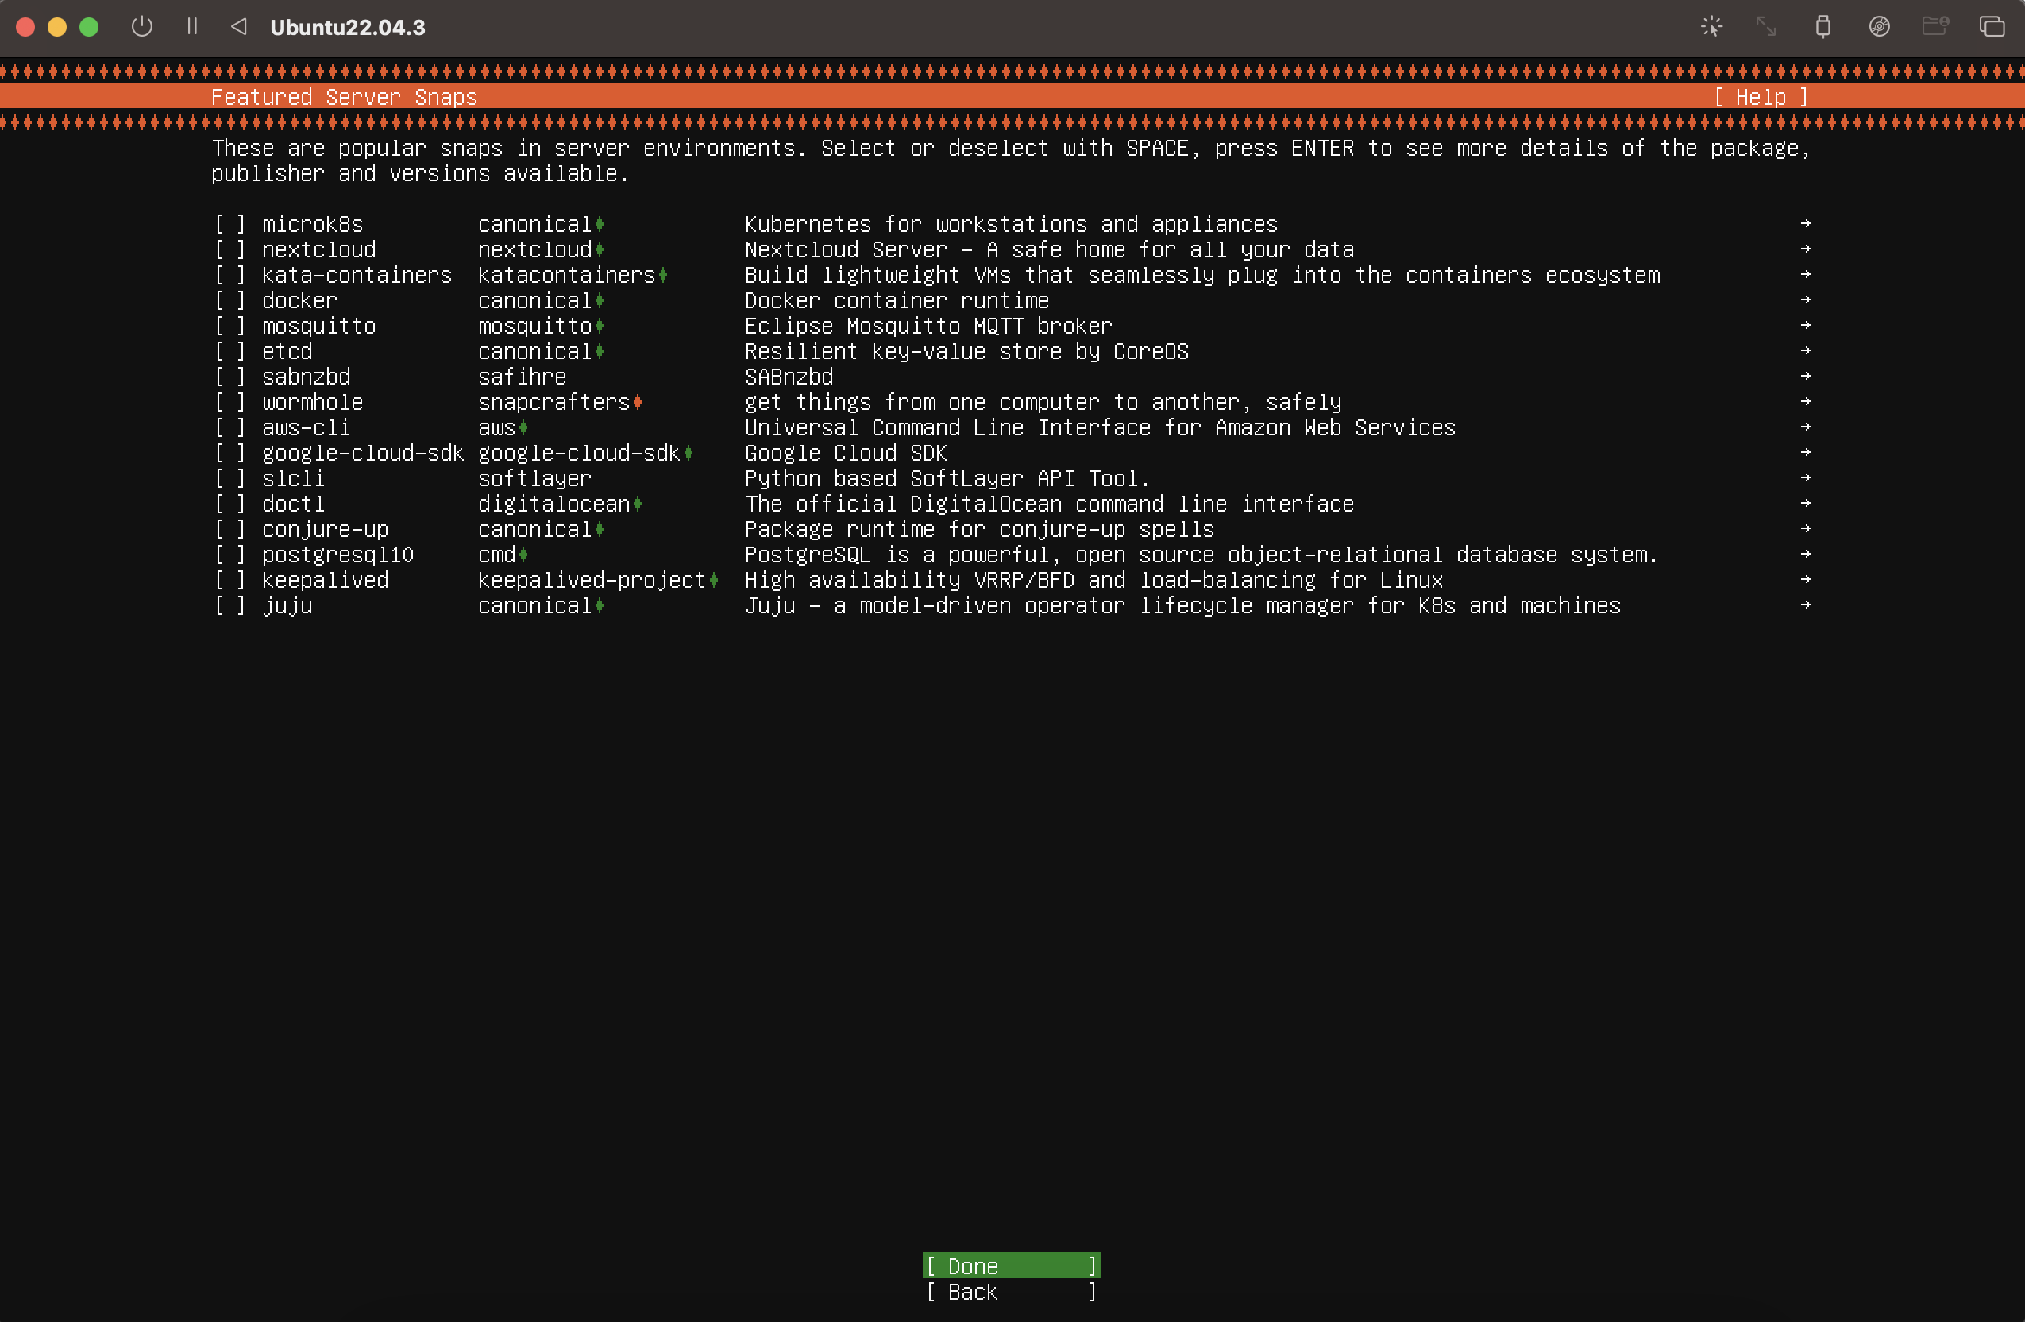
Task: Click the capture mouse input icon
Action: click(1711, 26)
